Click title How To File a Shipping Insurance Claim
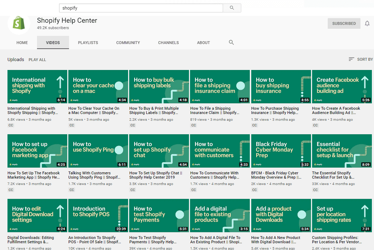This screenshot has width=374, height=250. click(x=215, y=110)
